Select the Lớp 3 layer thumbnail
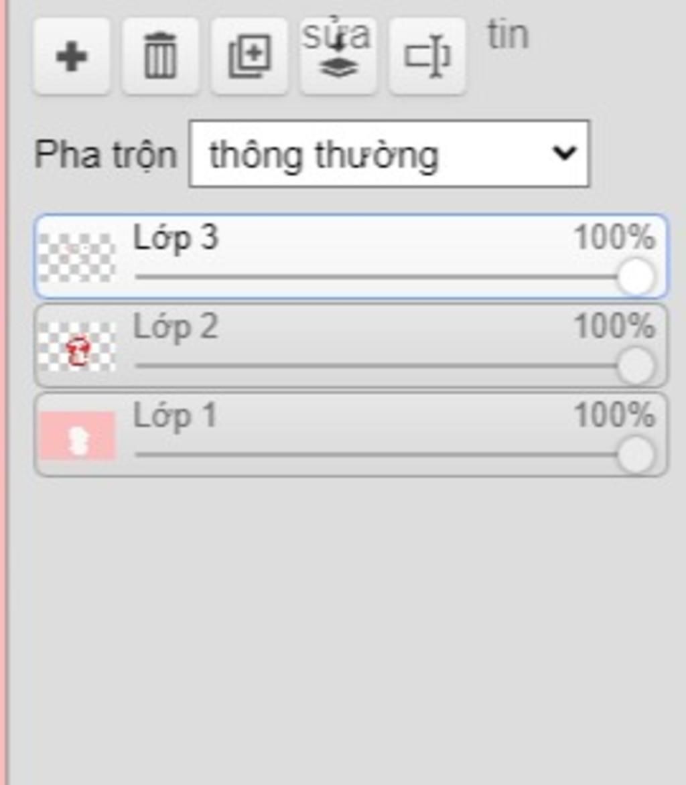This screenshot has width=686, height=785. (77, 257)
